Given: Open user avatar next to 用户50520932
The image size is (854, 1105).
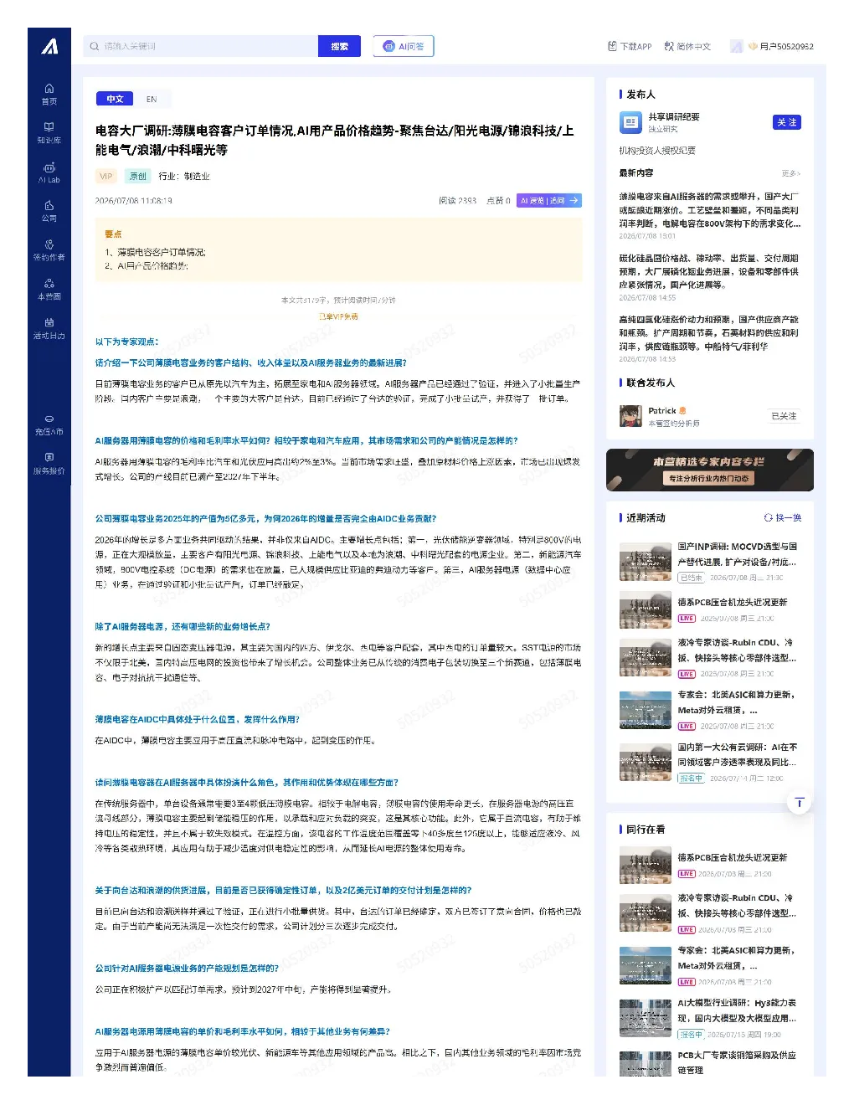Looking at the screenshot, I should tap(736, 46).
